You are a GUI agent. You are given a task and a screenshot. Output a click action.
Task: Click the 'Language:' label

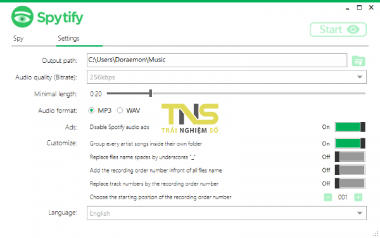[63, 213]
